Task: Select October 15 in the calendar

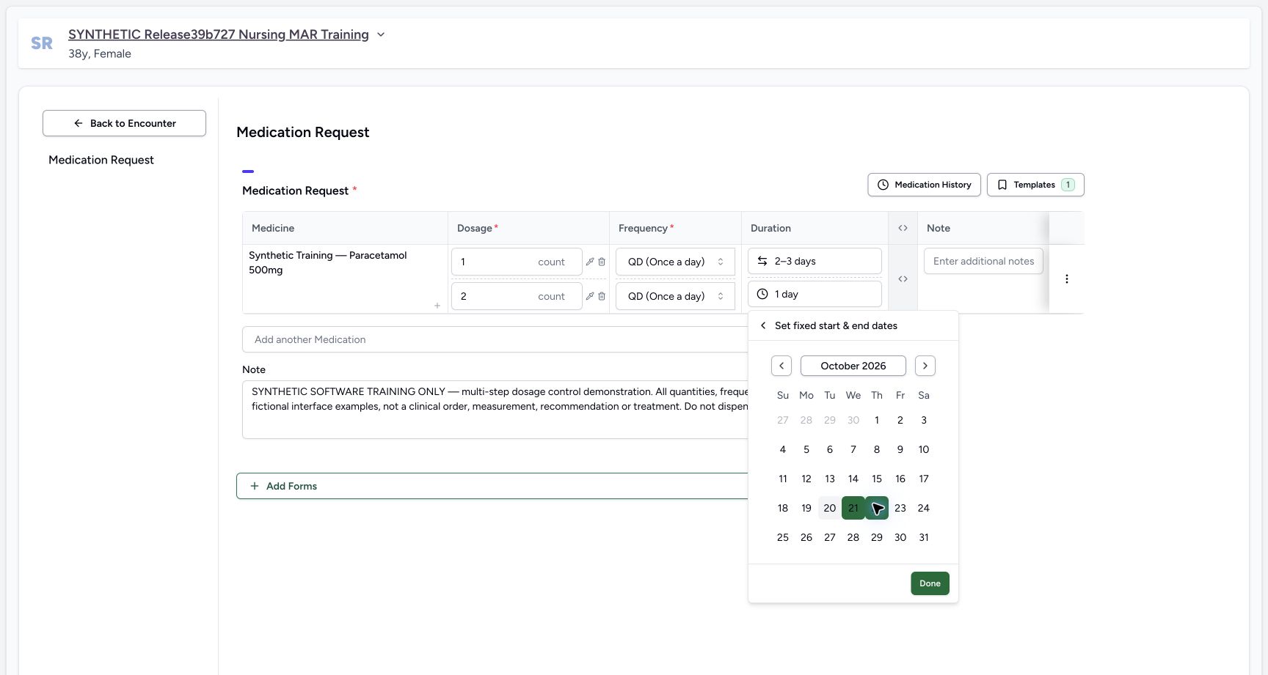Action: [x=877, y=479]
